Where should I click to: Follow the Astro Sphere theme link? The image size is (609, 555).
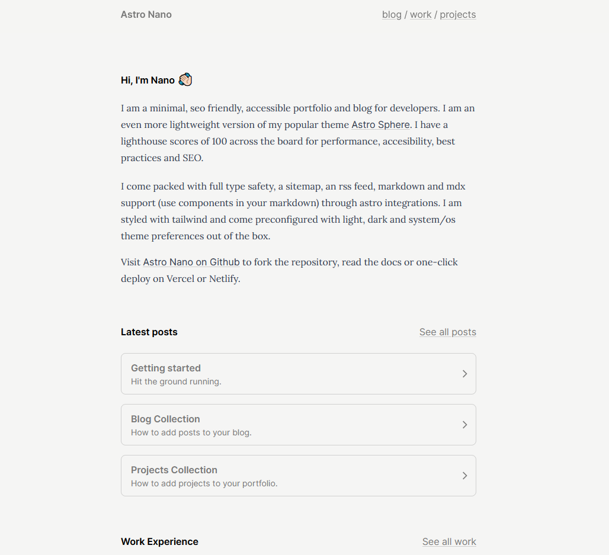coord(380,125)
